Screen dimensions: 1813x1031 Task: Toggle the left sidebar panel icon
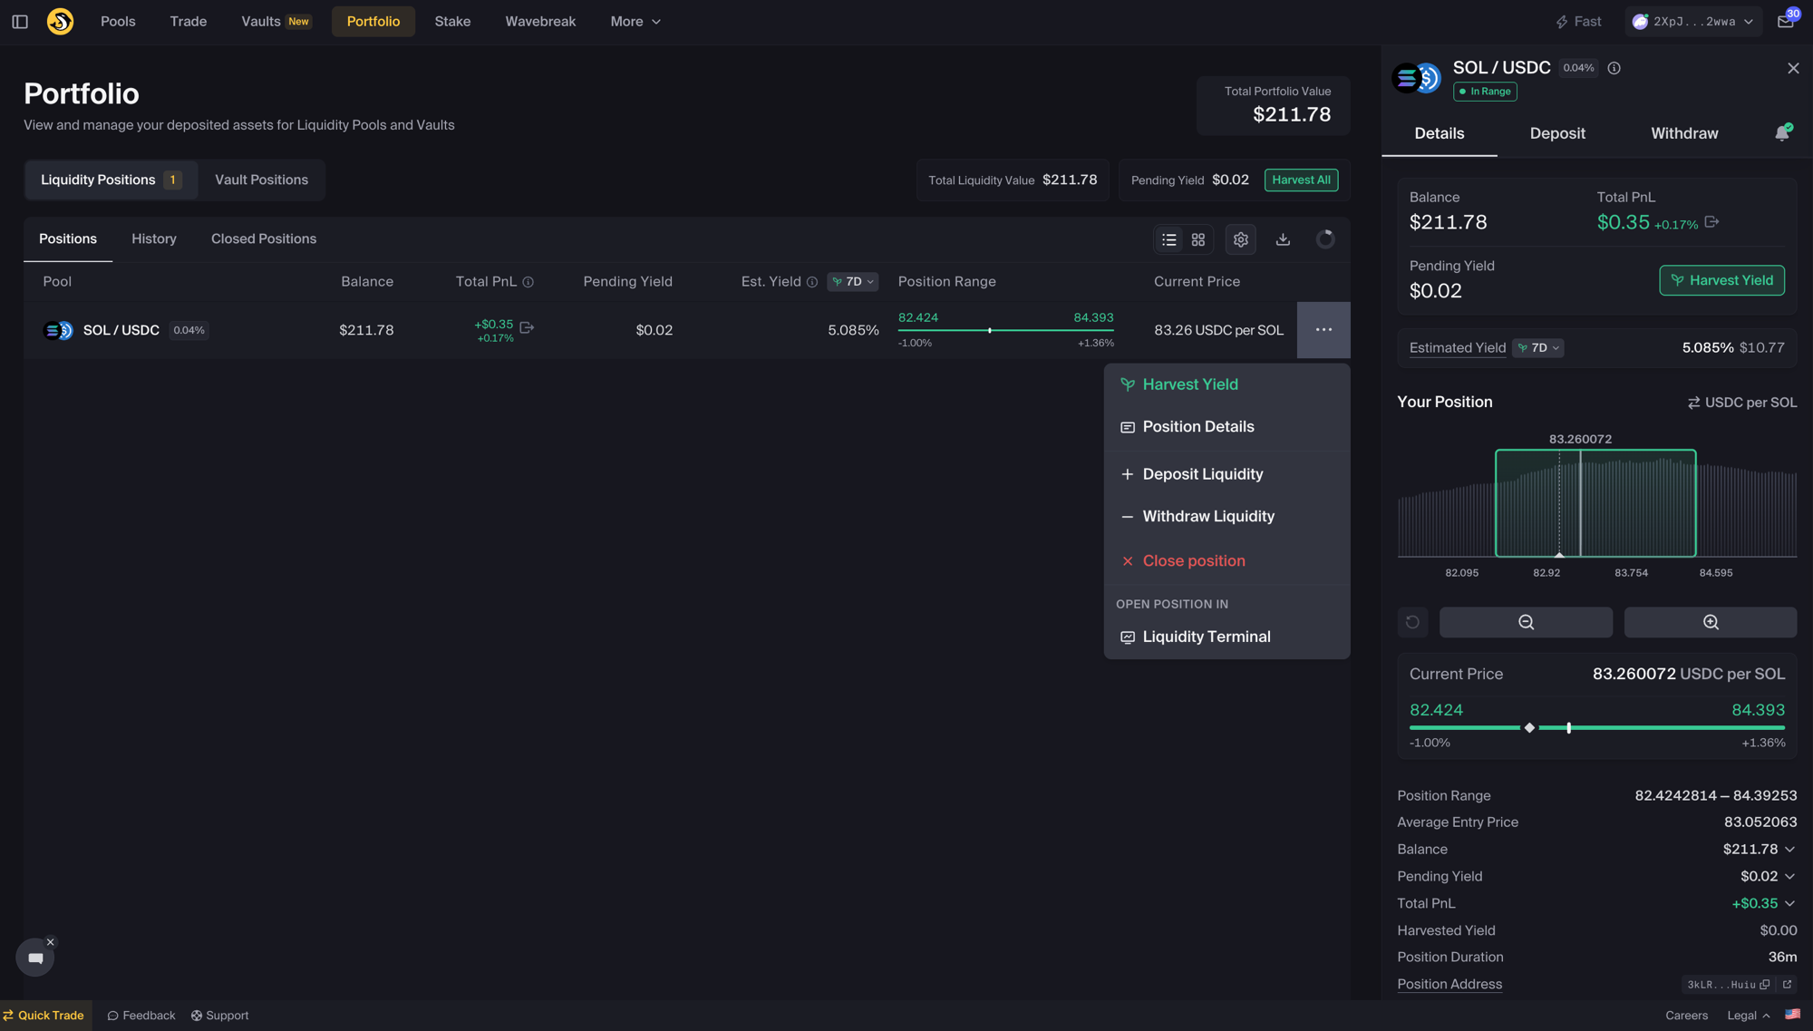(20, 22)
